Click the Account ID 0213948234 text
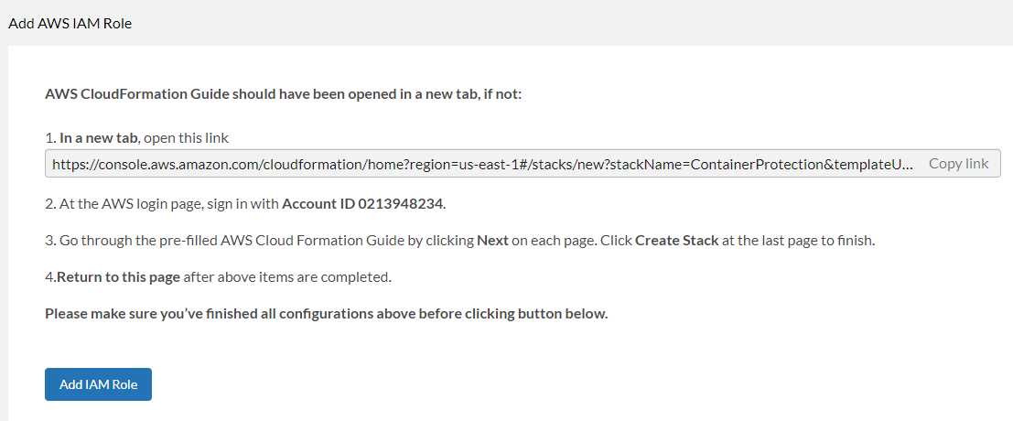The width and height of the screenshot is (1013, 421). click(x=362, y=203)
